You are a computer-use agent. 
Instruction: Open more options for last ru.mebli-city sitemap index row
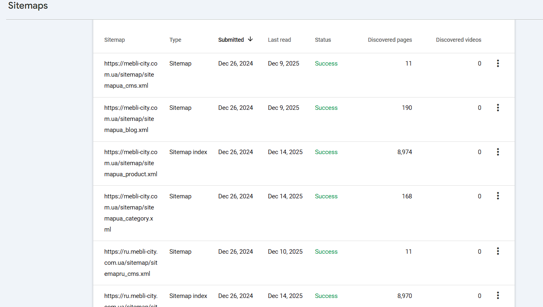click(498, 296)
